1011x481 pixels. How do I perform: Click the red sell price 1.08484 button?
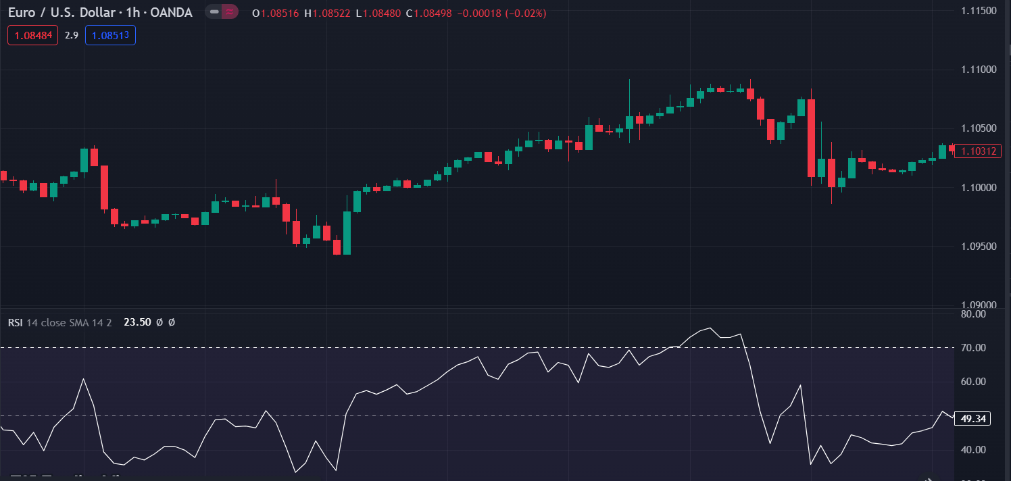point(33,35)
